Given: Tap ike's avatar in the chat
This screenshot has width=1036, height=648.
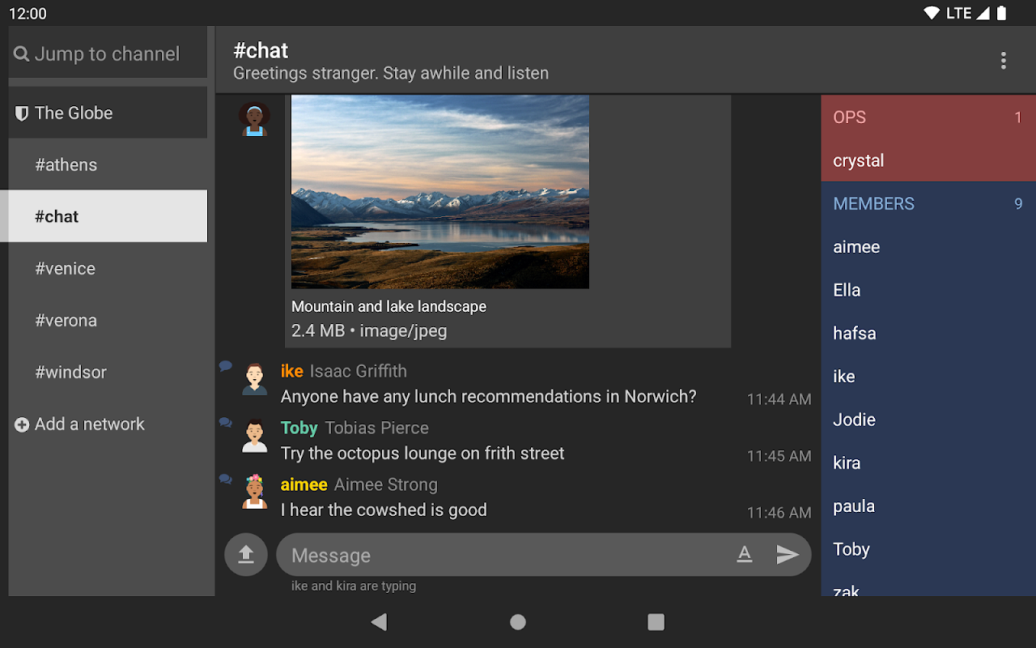Looking at the screenshot, I should point(255,379).
